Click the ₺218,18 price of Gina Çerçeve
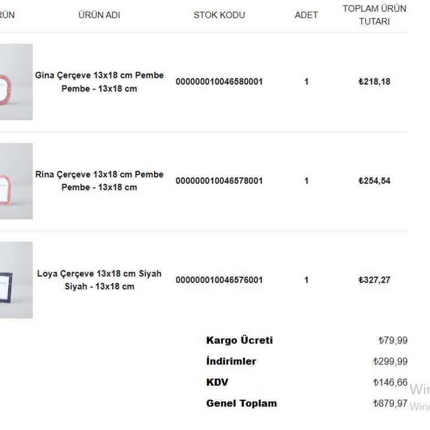The height and width of the screenshot is (430, 430). (374, 82)
